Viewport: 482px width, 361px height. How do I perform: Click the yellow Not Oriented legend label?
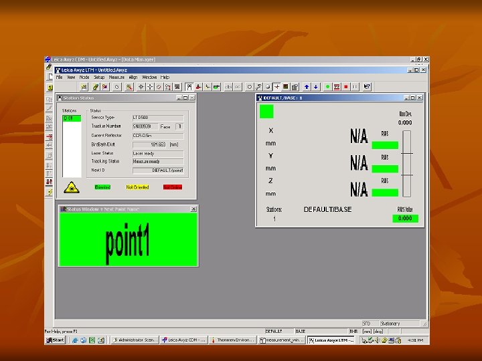tap(137, 187)
